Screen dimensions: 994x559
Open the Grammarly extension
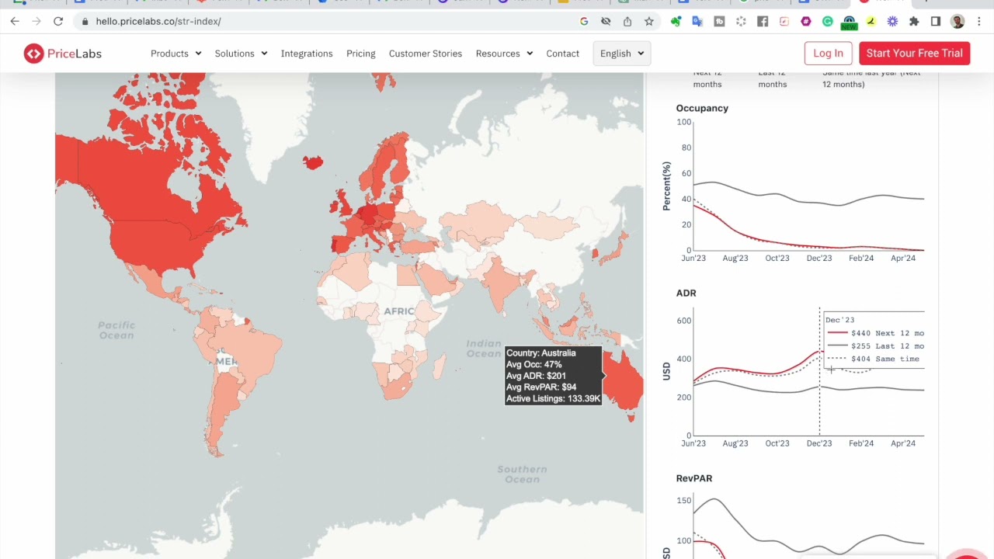click(828, 21)
